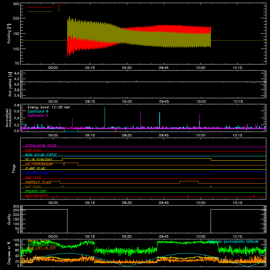270x270 pixels.
Task: Click the '250' tick on the Pointing axis
Action: pos(16,4)
